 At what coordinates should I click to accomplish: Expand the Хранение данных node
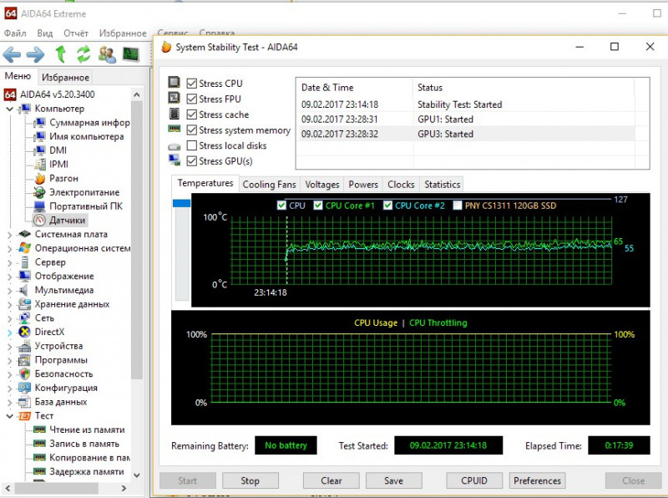pyautogui.click(x=9, y=304)
